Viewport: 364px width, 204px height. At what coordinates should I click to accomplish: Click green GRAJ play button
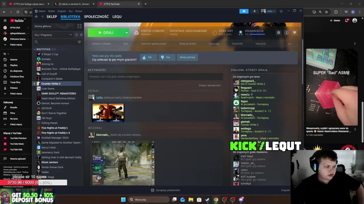coord(106,33)
